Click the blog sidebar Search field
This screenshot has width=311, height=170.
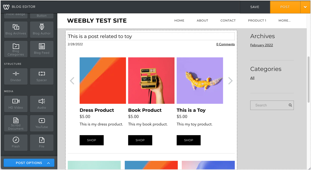tap(269, 105)
